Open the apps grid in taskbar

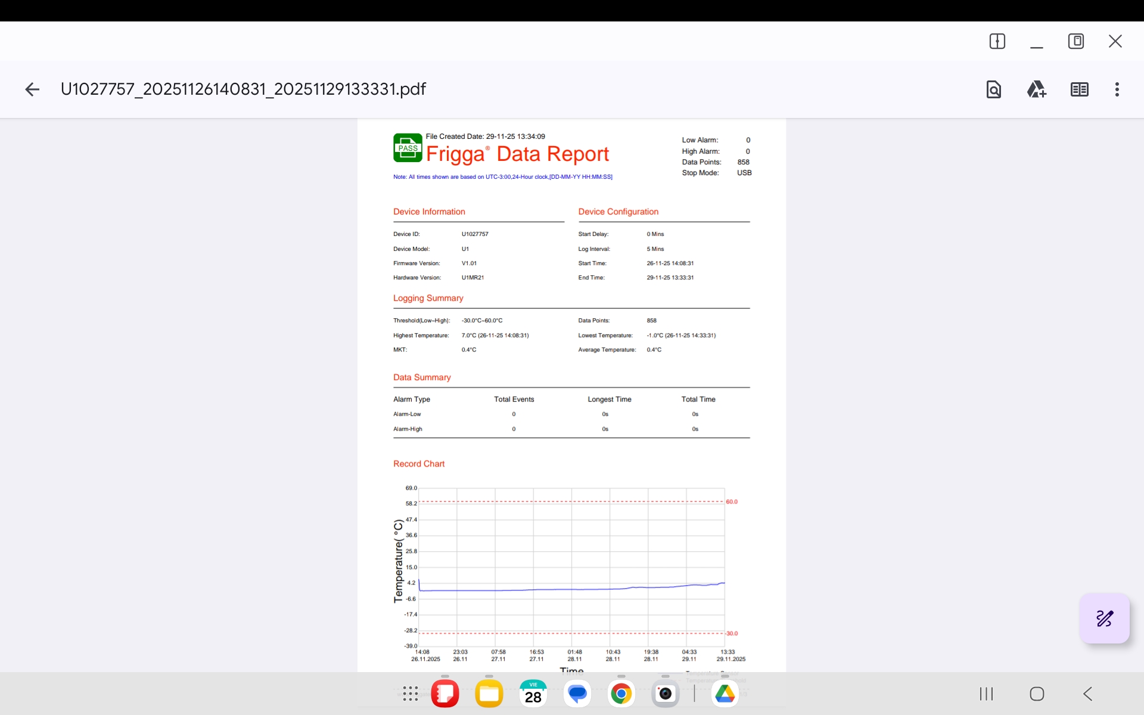click(410, 694)
